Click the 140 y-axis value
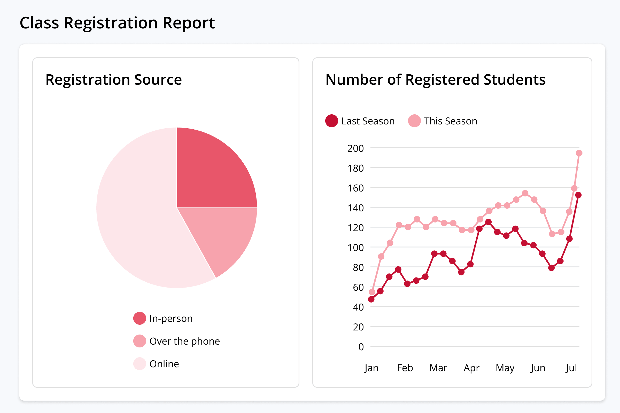 click(356, 208)
